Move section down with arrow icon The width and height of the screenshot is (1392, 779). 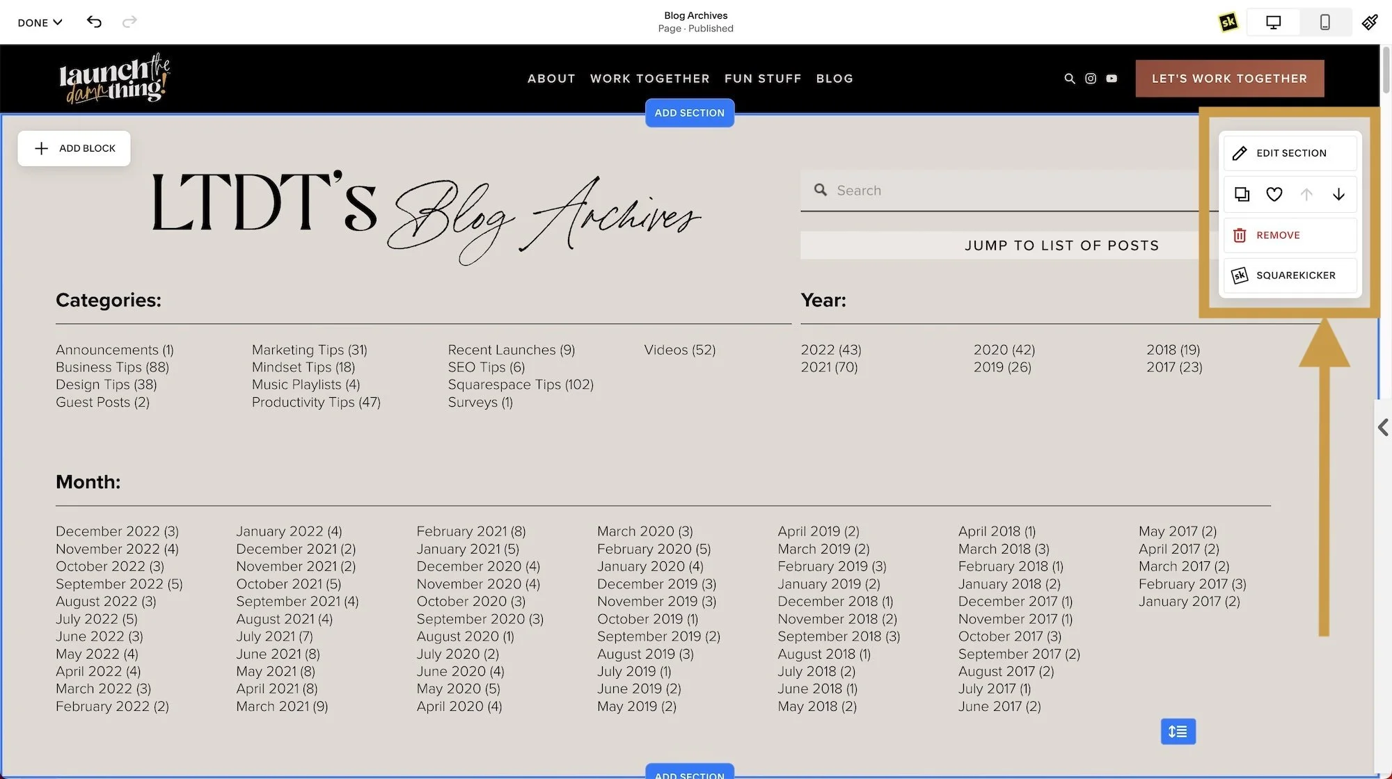[x=1338, y=195]
